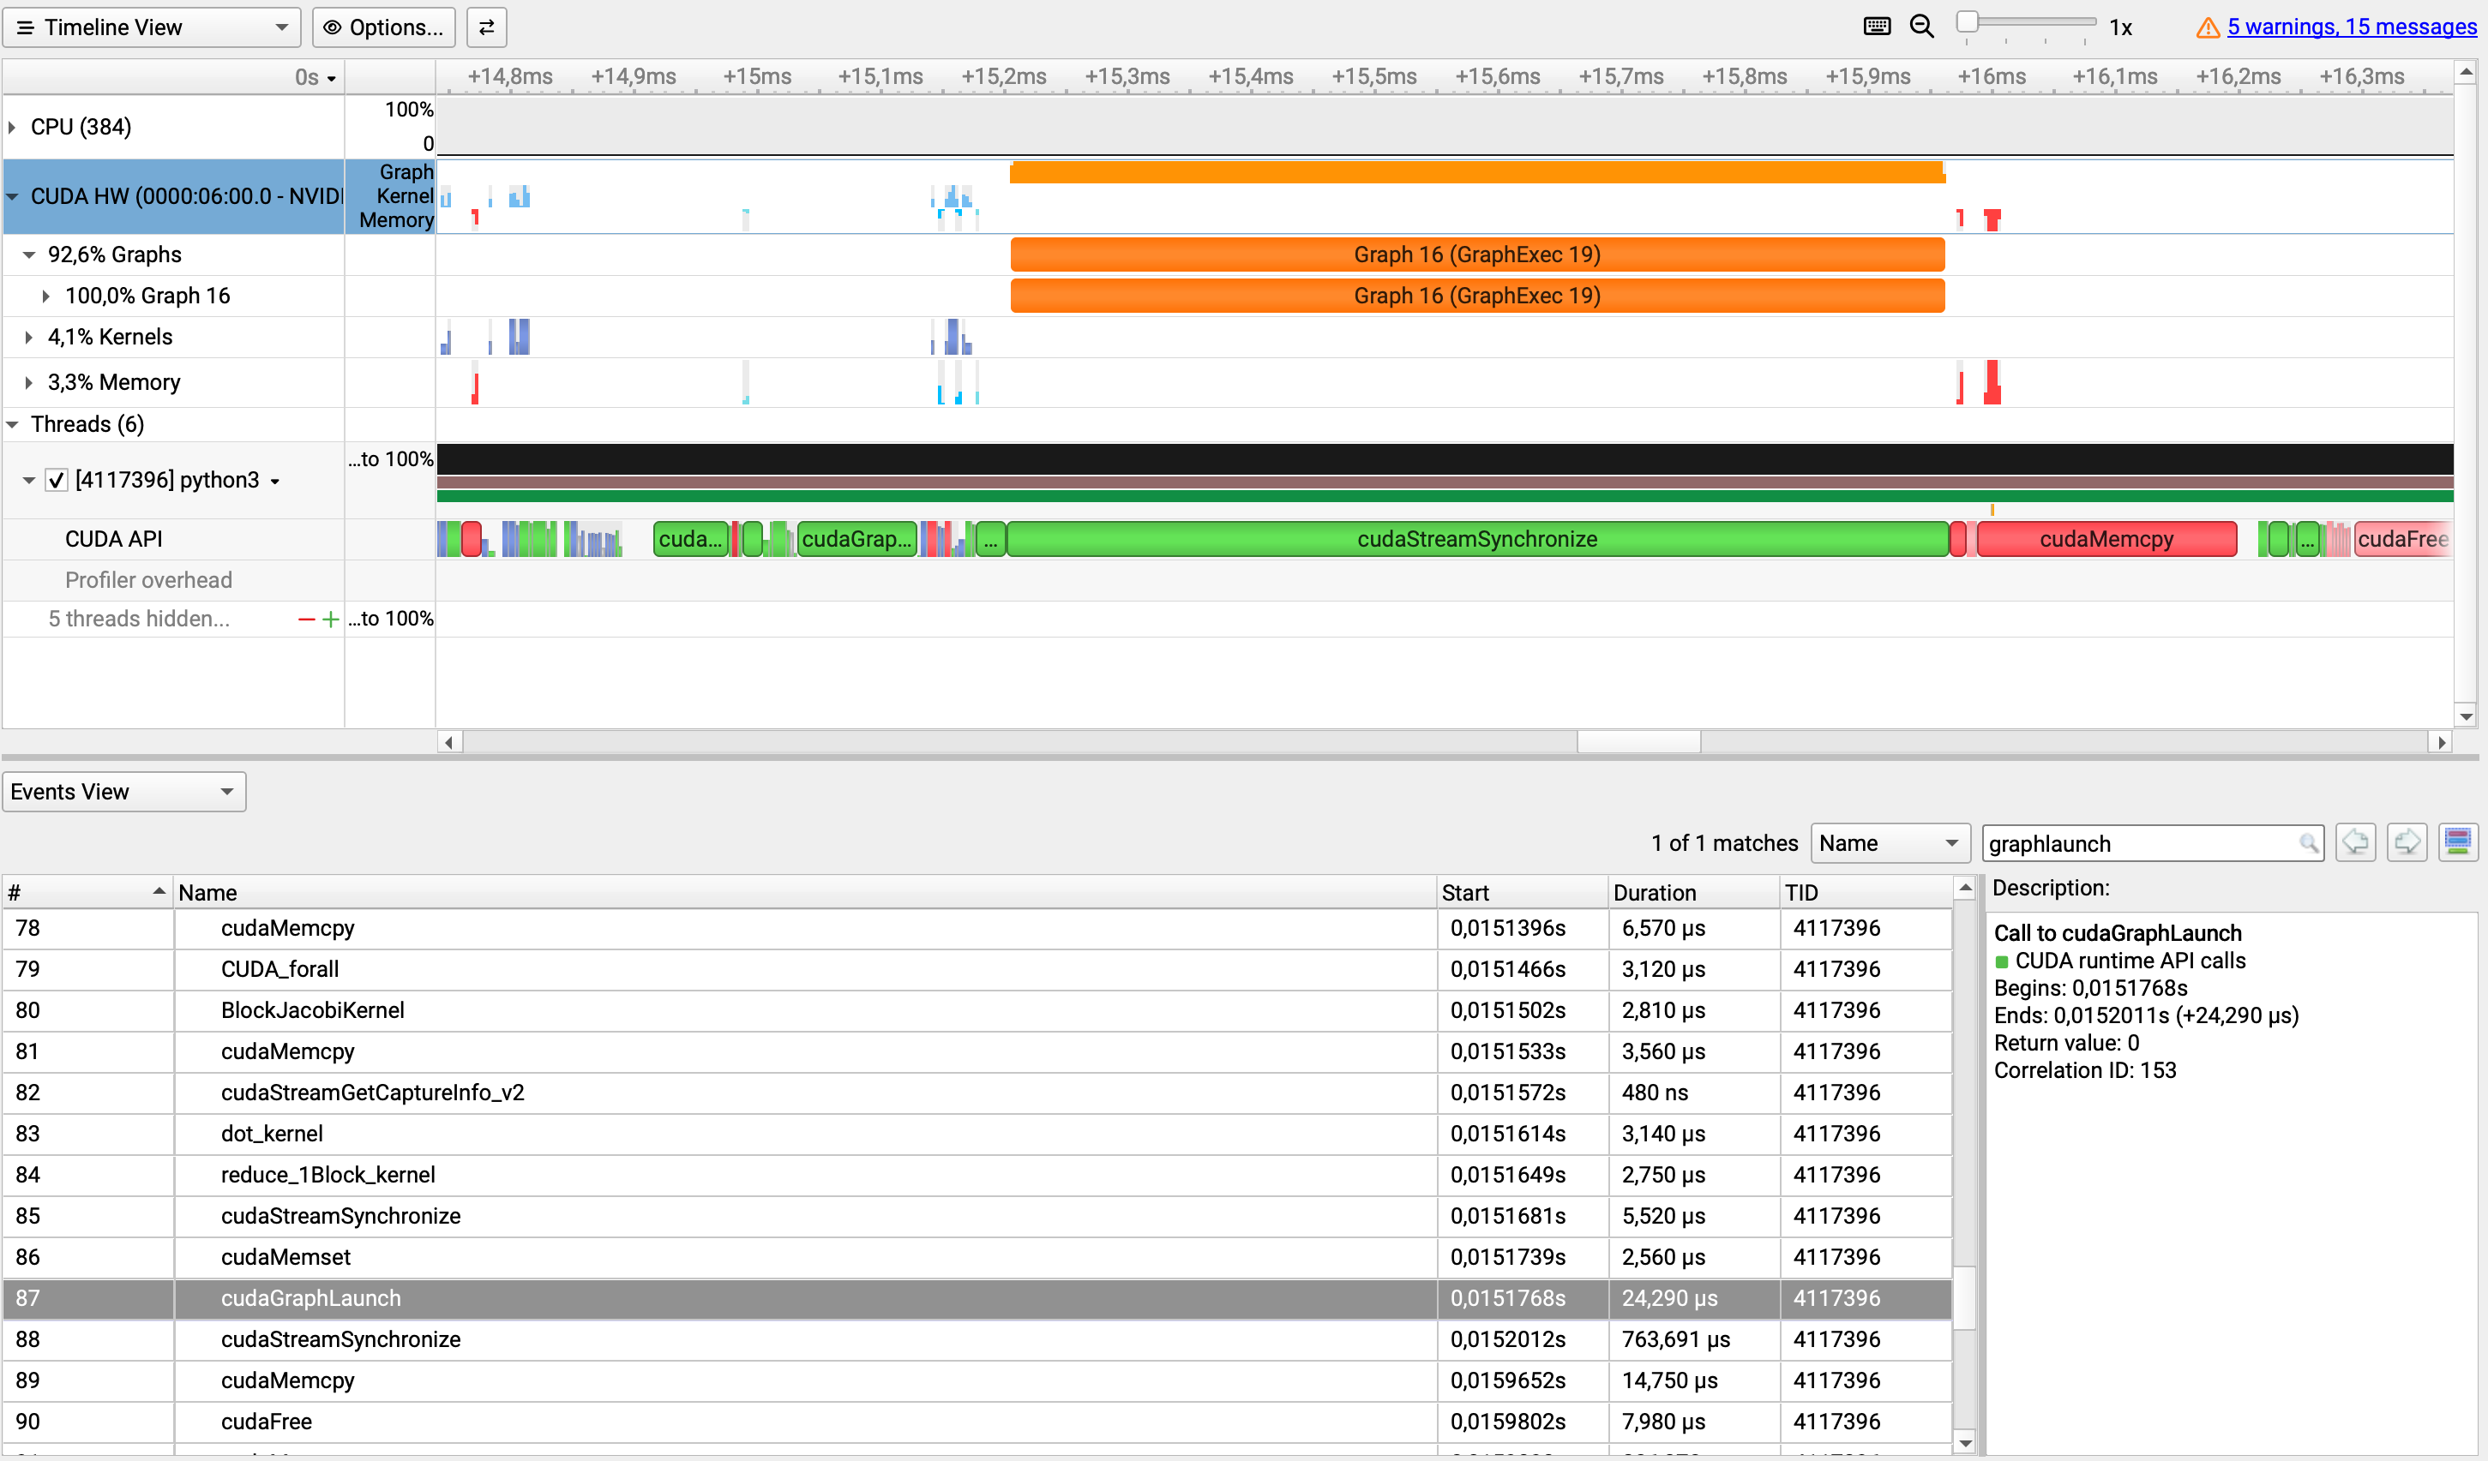Collapse the [4117396] python3 thread row
Screen dimensions: 2488x1461
pyautogui.click(x=28, y=481)
